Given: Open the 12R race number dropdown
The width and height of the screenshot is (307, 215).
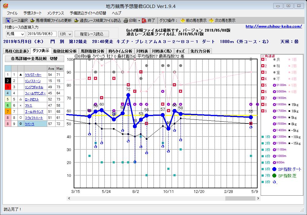Looking at the screenshot, I should click(x=70, y=34).
